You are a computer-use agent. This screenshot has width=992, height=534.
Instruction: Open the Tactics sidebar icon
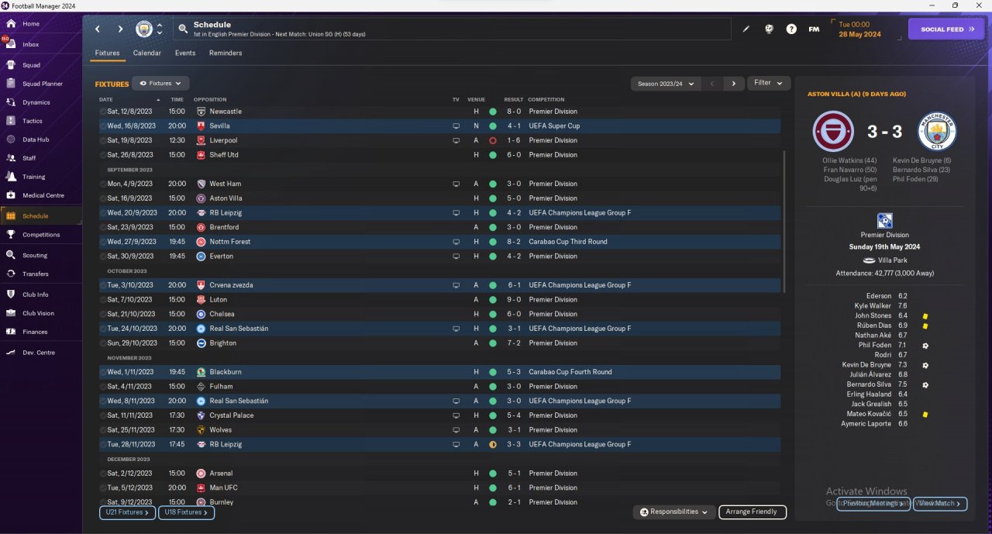point(11,121)
